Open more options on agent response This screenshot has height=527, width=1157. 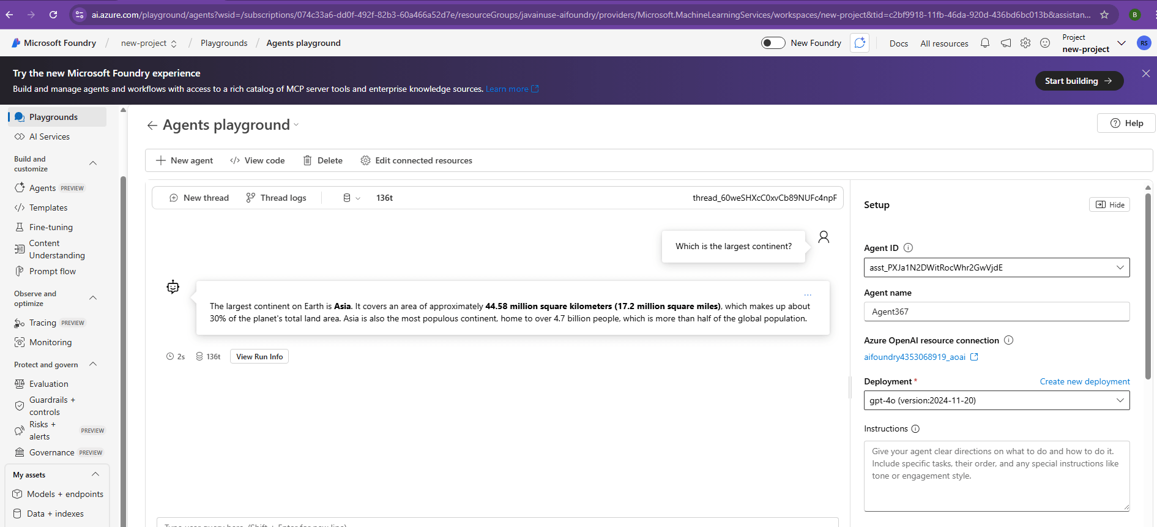(x=808, y=294)
